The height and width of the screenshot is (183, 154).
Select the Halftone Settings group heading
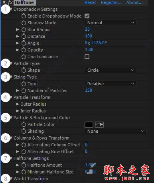[31, 158]
